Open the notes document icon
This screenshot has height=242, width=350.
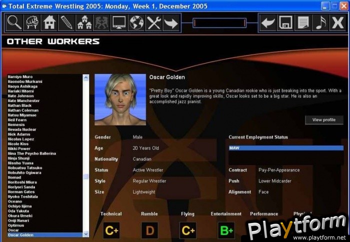coord(303,22)
